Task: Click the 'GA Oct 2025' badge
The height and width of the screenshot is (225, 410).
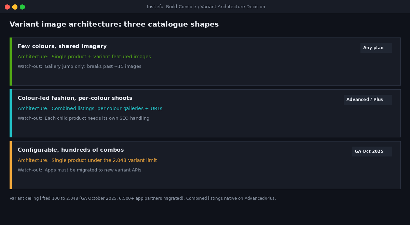Action: (372, 151)
